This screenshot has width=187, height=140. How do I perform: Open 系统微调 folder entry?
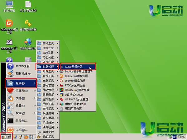(x=48, y=118)
